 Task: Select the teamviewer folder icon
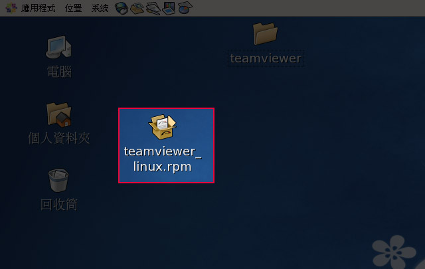point(266,34)
